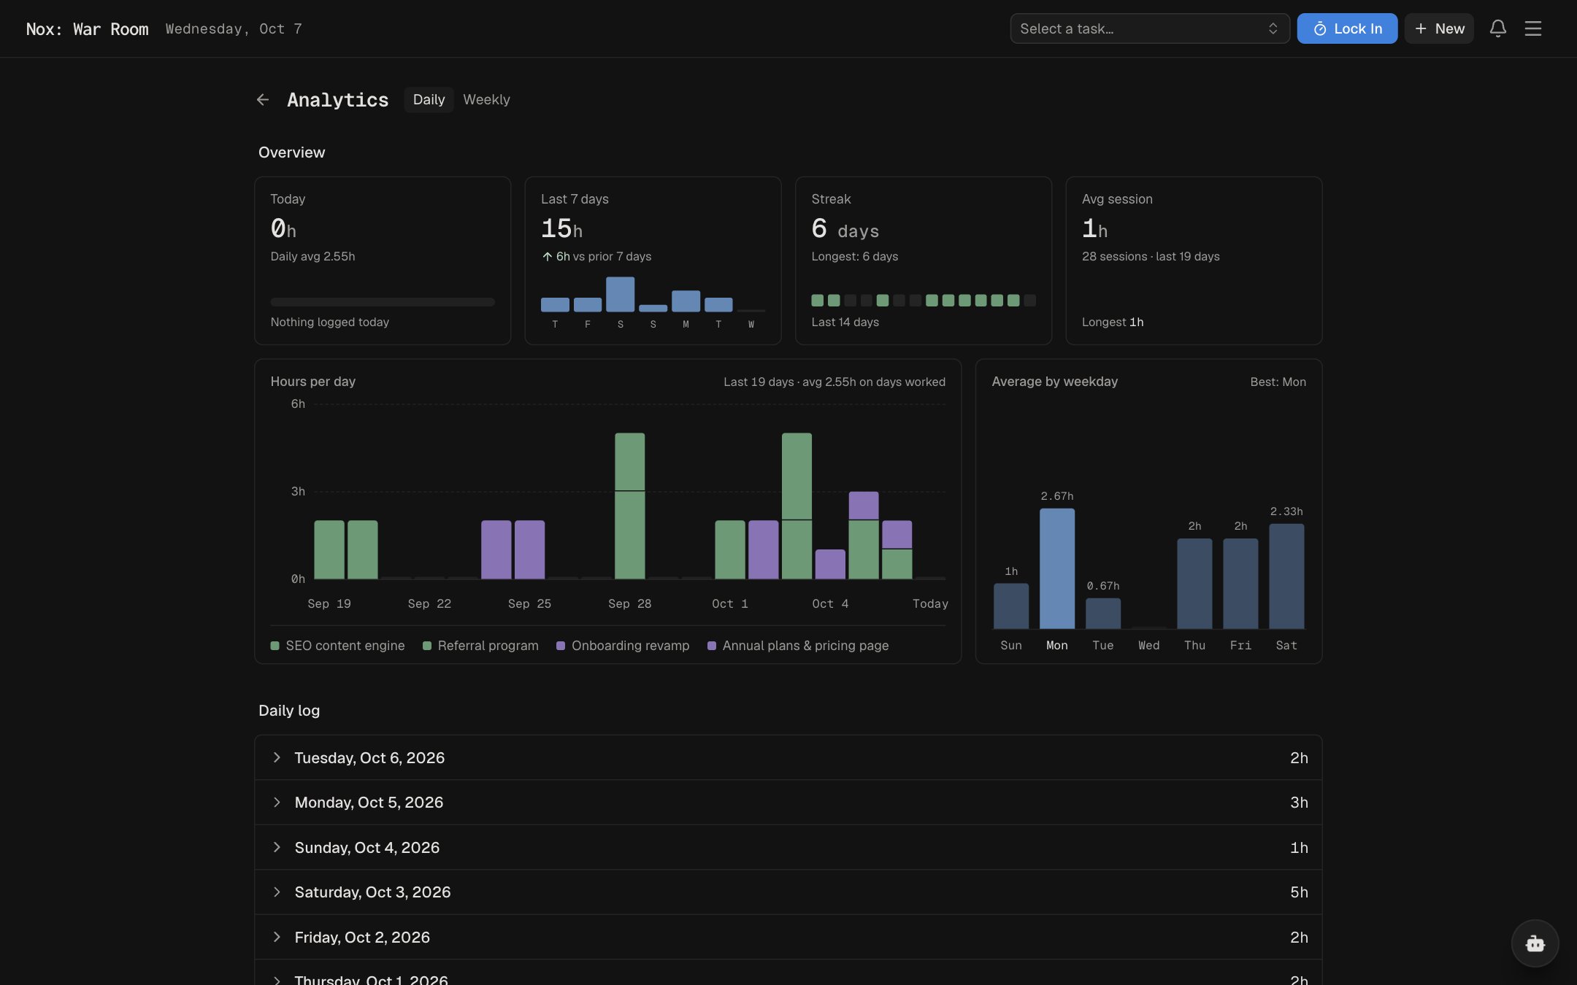This screenshot has height=985, width=1577.
Task: Click the Nox: War Room title
Action: click(x=87, y=29)
